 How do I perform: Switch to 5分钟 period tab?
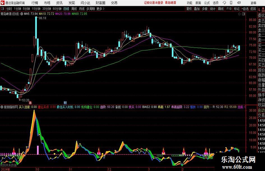pyautogui.click(x=26, y=9)
